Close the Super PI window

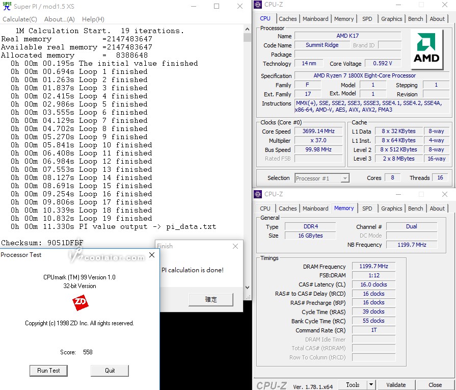point(239,6)
